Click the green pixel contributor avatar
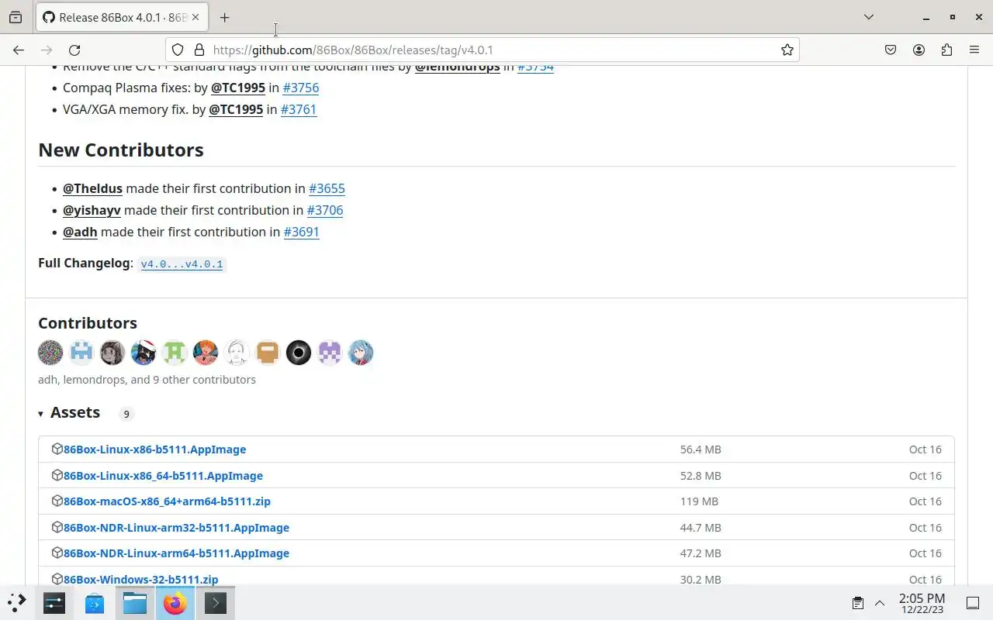The width and height of the screenshot is (993, 620). (x=175, y=353)
